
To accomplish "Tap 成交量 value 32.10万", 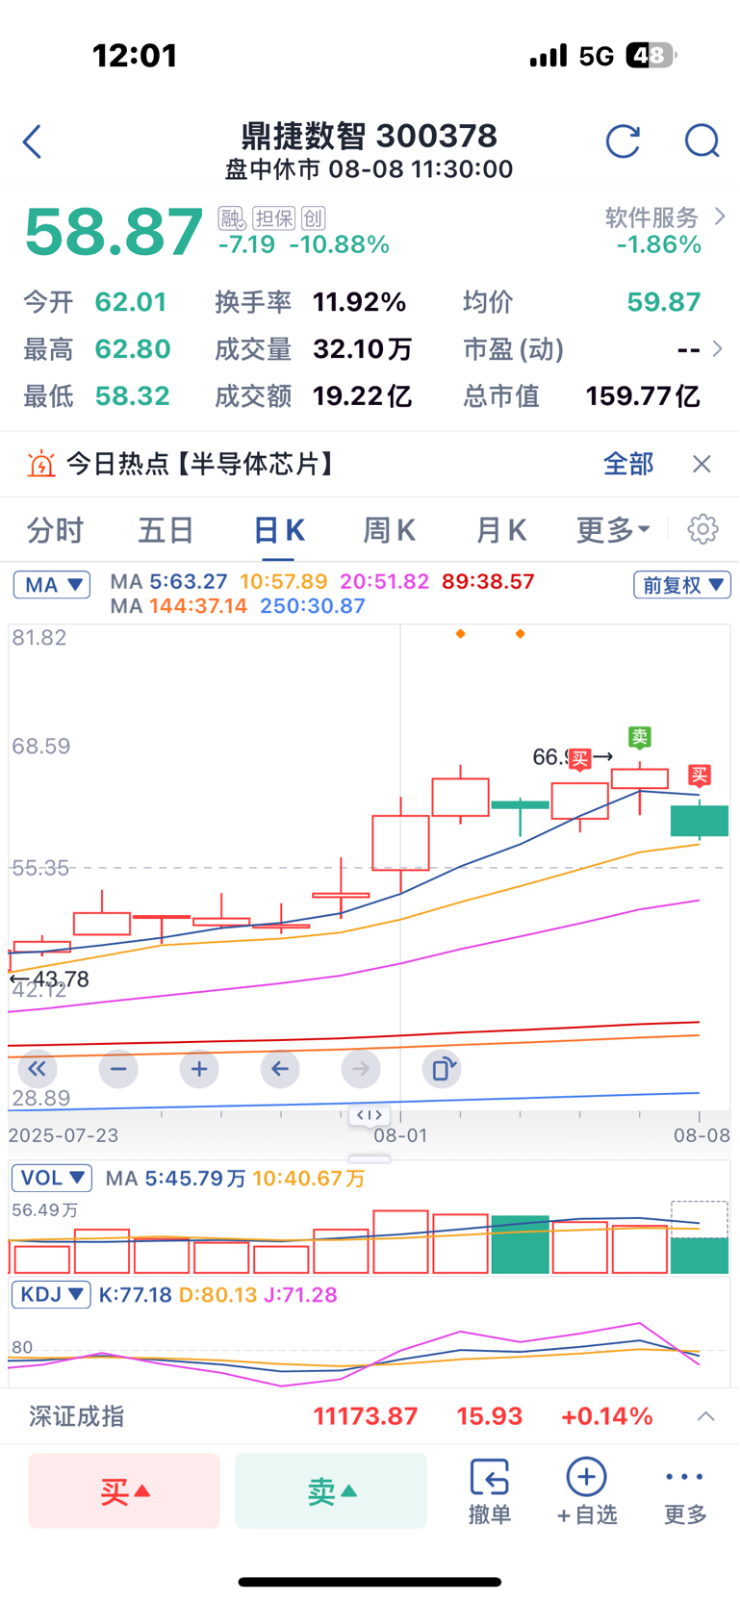I will point(363,349).
